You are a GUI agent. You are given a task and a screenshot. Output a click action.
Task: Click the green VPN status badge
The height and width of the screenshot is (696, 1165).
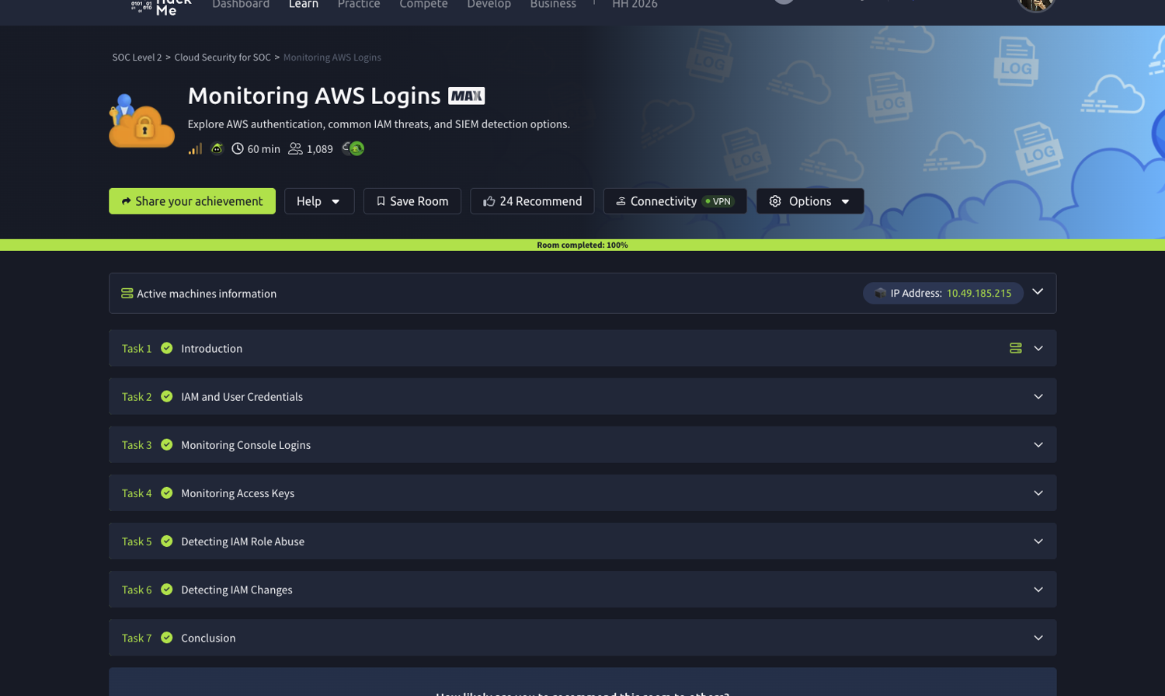[718, 201]
